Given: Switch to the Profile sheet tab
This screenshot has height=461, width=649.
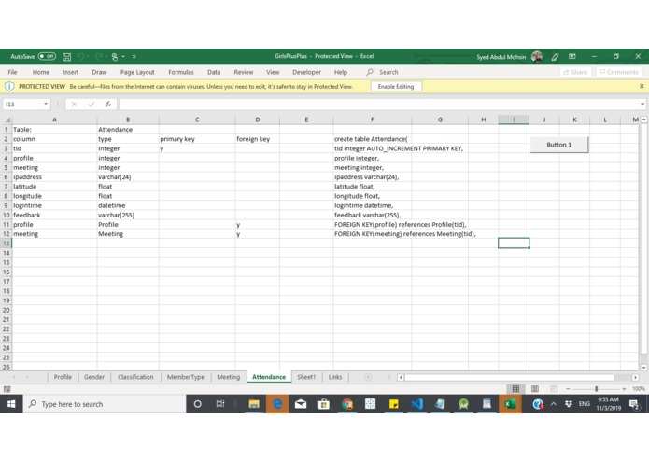Looking at the screenshot, I should pos(63,377).
